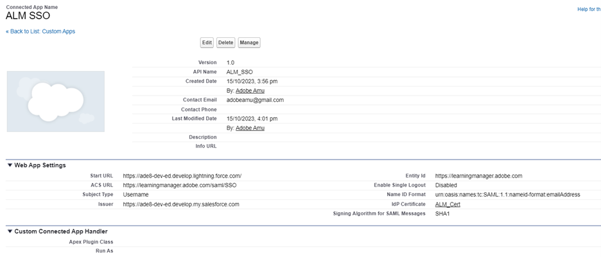
Task: Click the Edit button
Action: [x=207, y=43]
